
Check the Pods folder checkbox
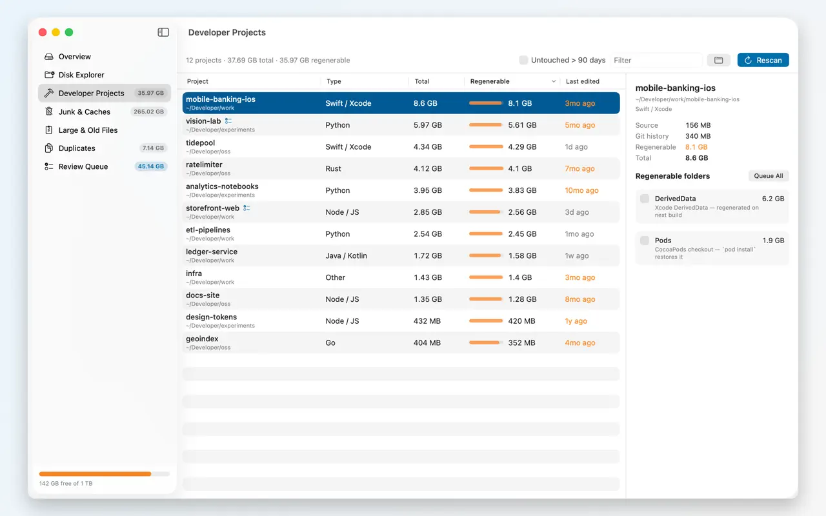pyautogui.click(x=645, y=241)
